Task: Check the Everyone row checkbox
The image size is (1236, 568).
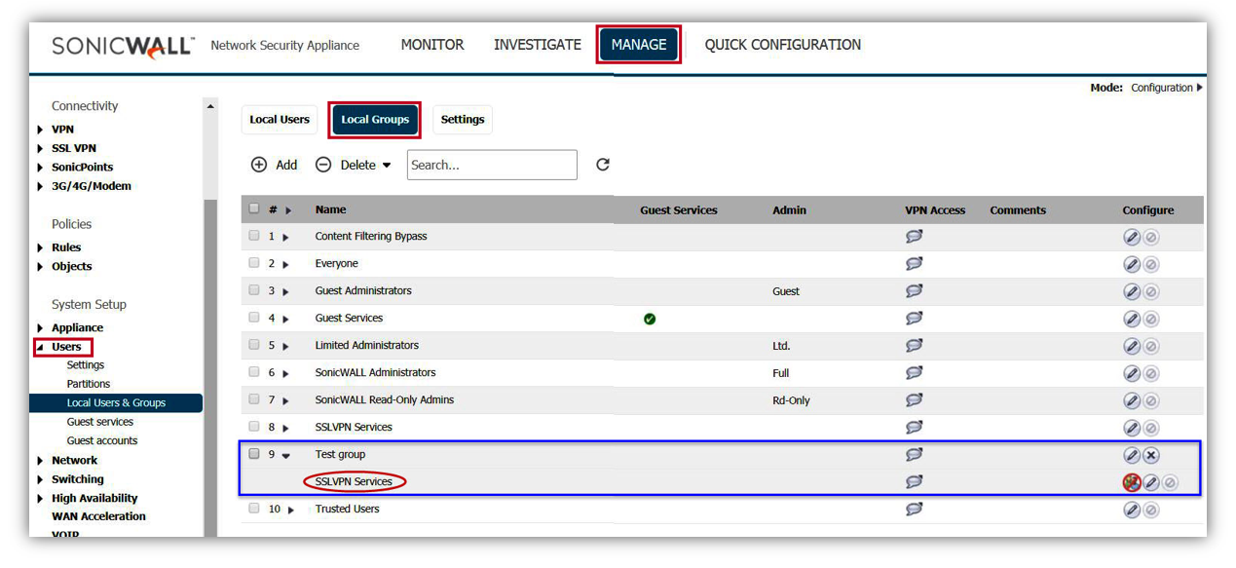Action: click(254, 263)
